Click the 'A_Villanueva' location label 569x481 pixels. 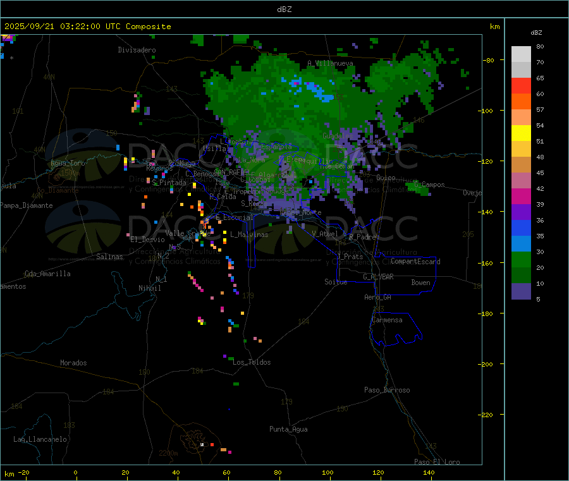click(x=330, y=63)
